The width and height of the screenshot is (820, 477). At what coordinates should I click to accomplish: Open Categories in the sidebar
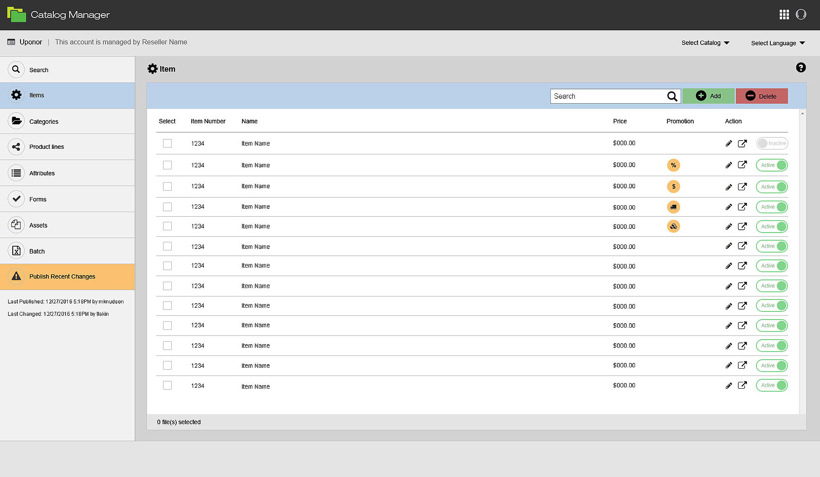[67, 121]
